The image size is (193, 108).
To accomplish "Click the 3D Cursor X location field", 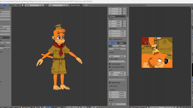I will [117, 92].
